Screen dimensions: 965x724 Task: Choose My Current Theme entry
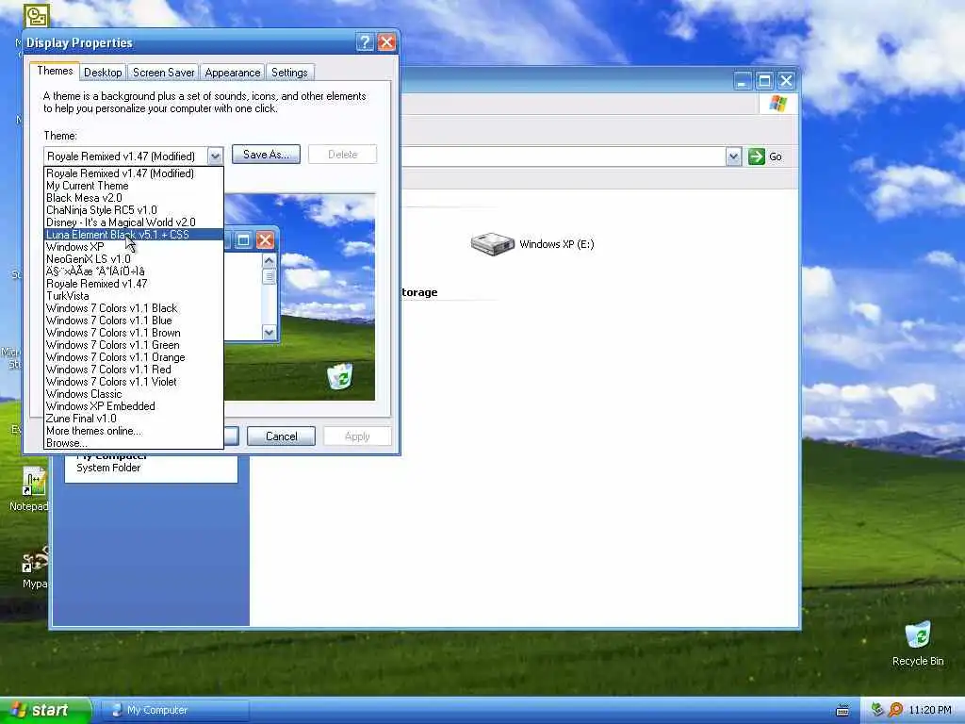[x=134, y=186]
